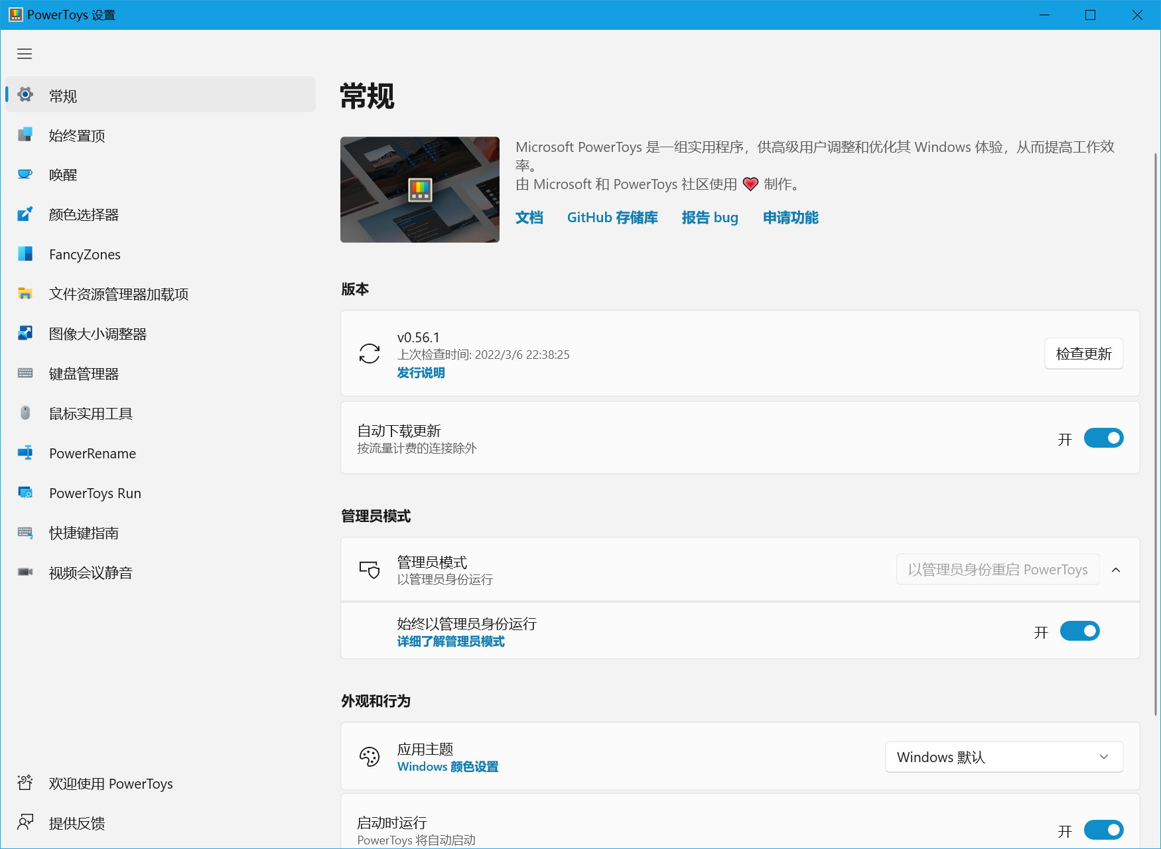Maximize the PowerToys settings window
The width and height of the screenshot is (1161, 849).
(1090, 15)
